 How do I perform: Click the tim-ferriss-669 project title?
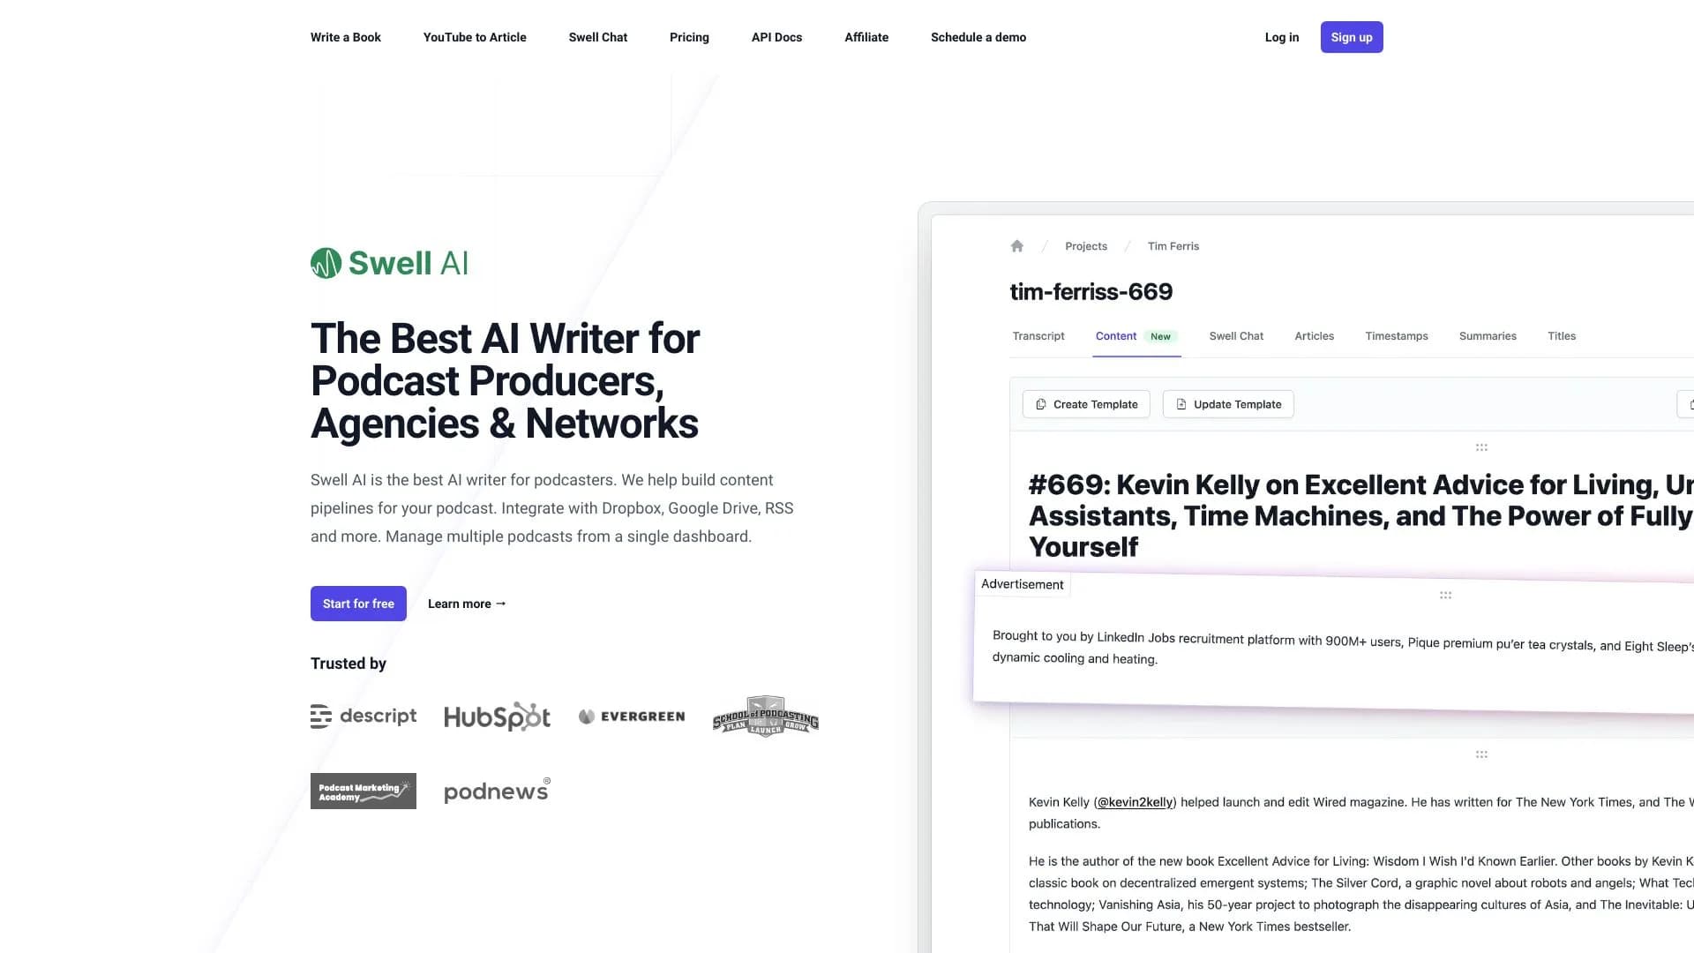[1091, 291]
